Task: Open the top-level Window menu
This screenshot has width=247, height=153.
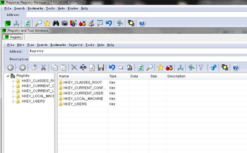Action: click(73, 8)
